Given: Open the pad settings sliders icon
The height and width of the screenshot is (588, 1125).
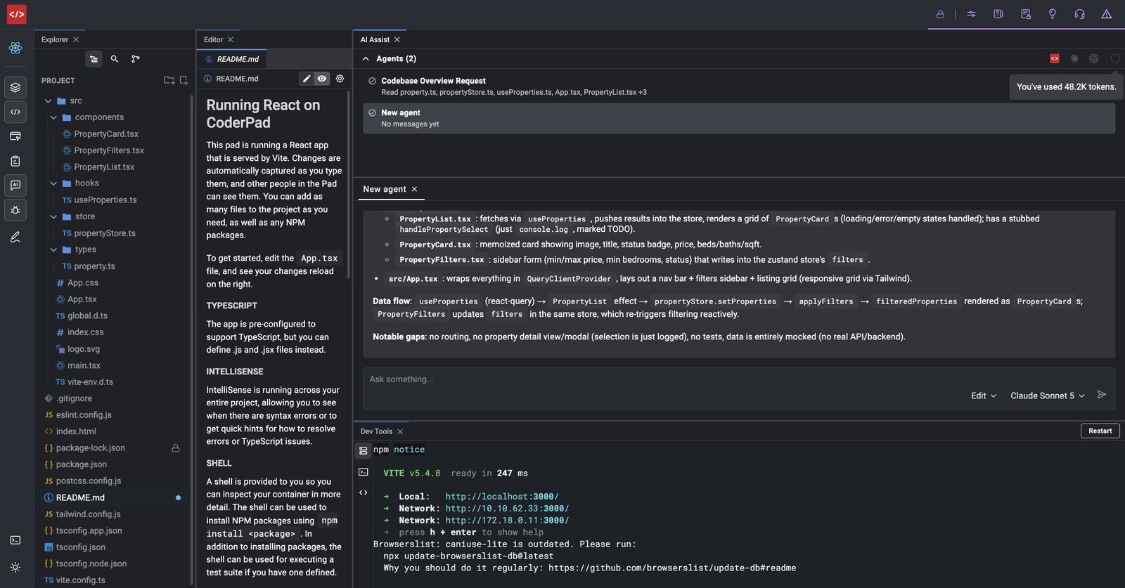Looking at the screenshot, I should (x=972, y=14).
